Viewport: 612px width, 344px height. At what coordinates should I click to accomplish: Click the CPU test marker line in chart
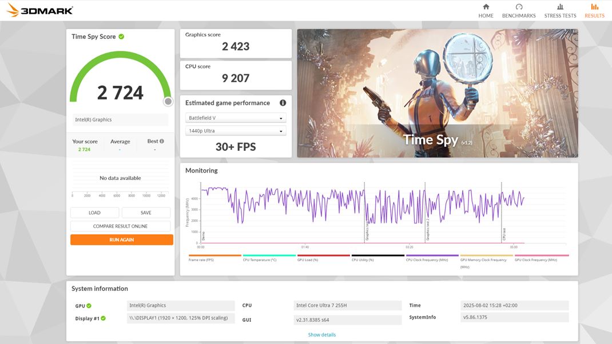tap(502, 213)
